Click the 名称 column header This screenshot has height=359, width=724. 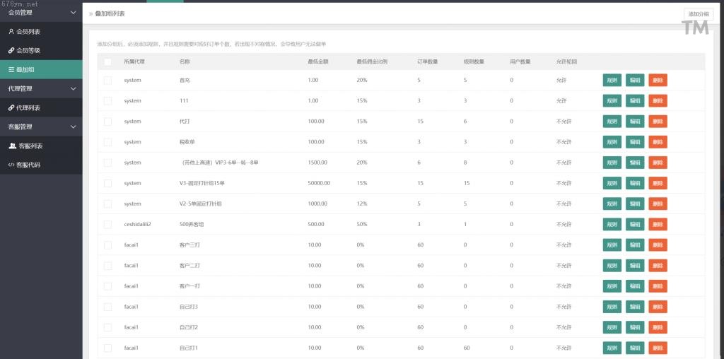point(185,62)
